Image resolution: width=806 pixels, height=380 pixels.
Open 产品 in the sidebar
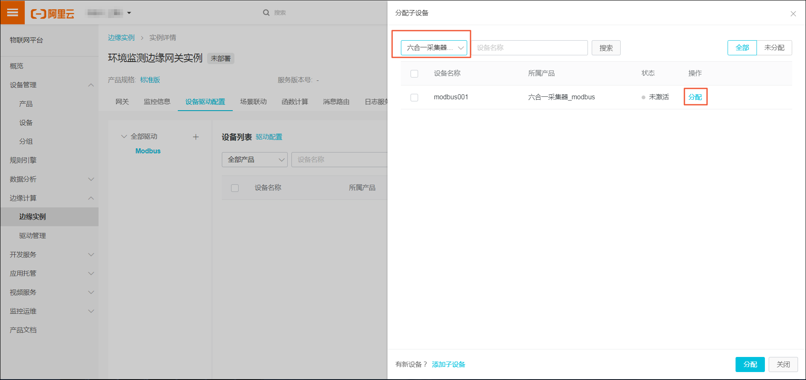[x=26, y=104]
